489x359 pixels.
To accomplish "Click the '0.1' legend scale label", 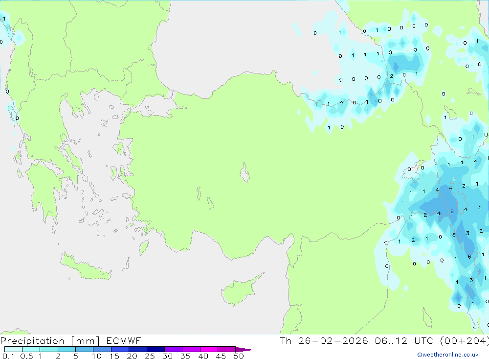I will click(9, 356).
